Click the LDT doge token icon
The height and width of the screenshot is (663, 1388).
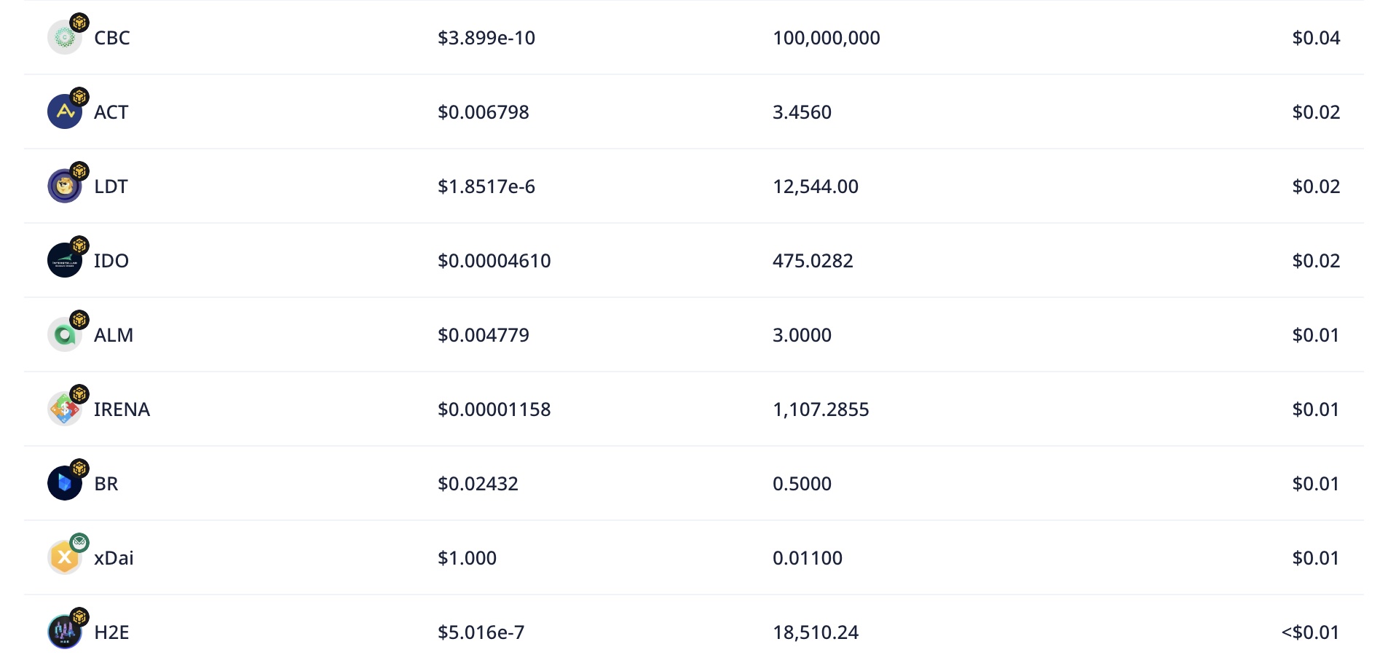pos(64,187)
